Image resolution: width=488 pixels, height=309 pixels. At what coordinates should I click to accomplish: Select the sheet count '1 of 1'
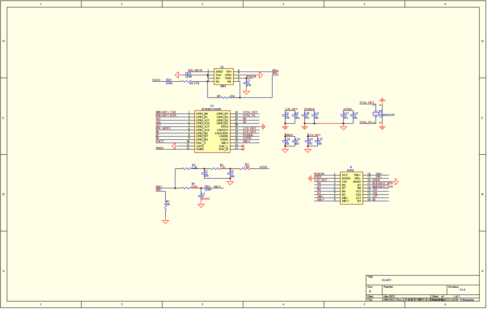click(456, 296)
